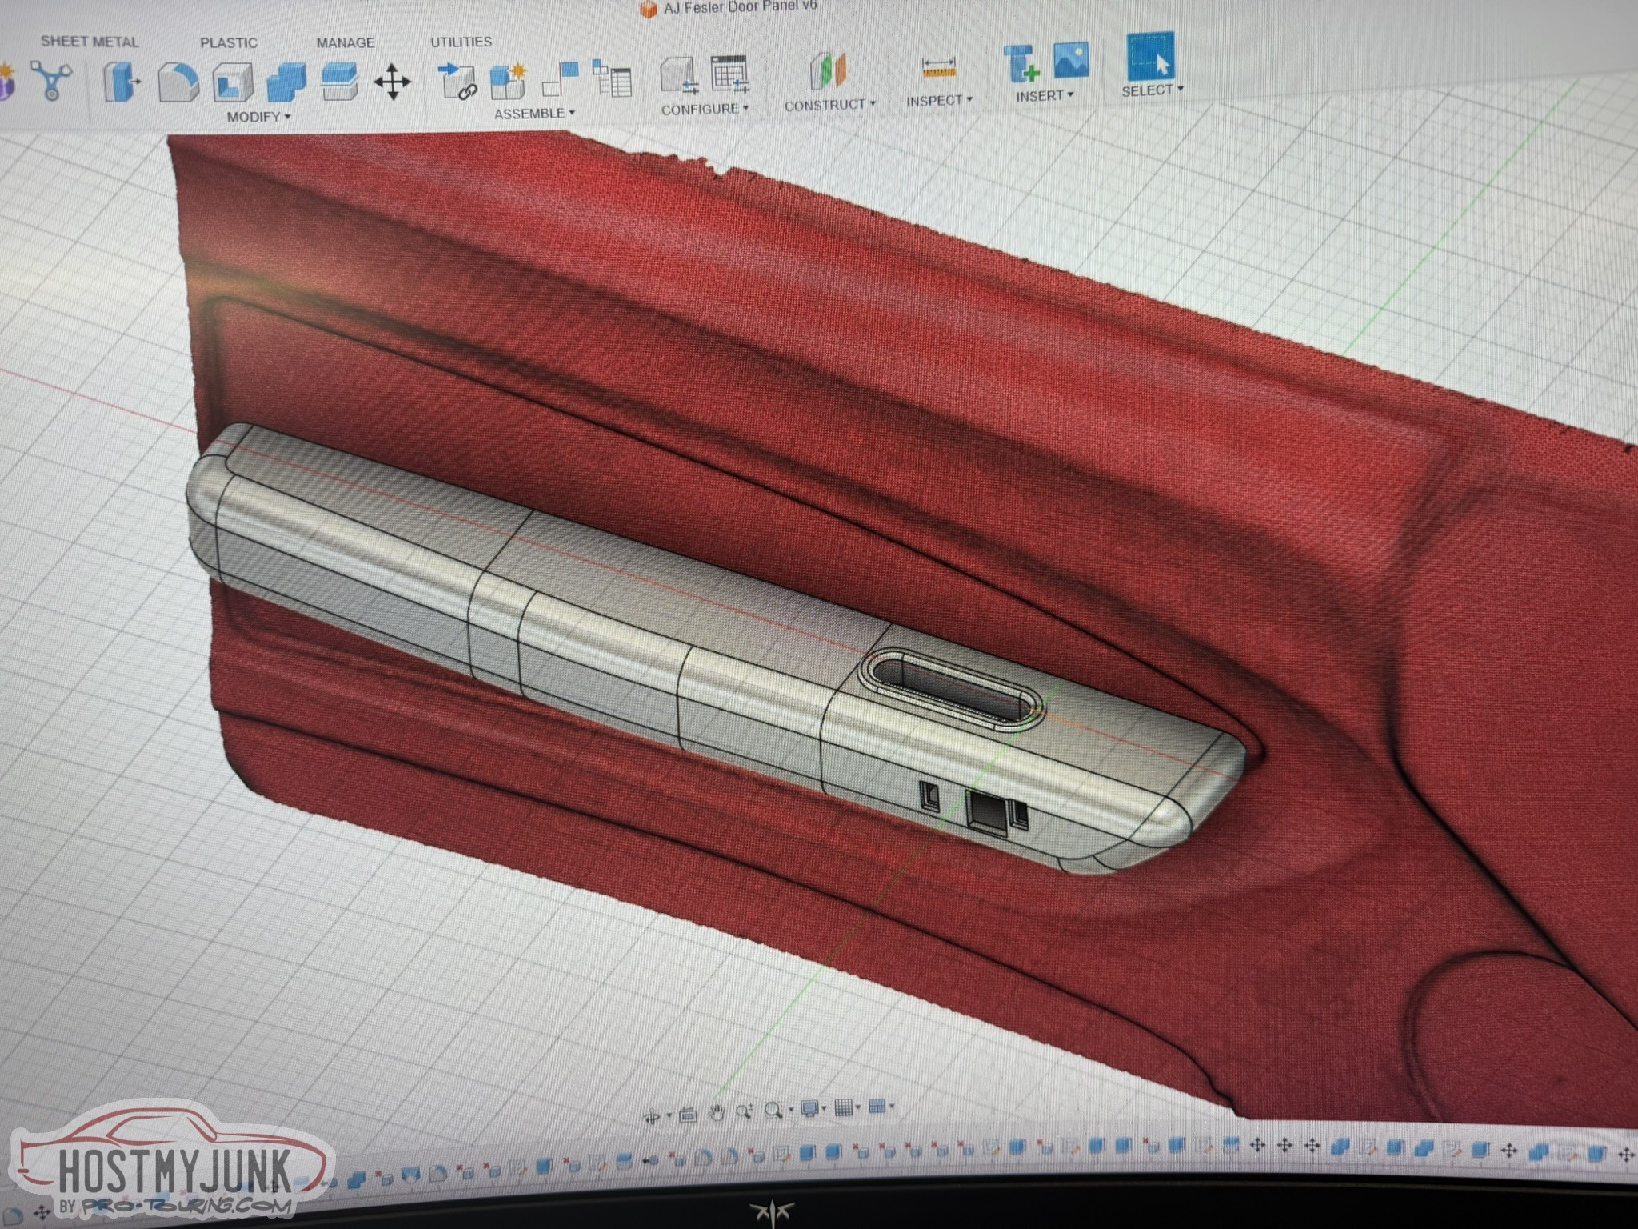Expand the CONSTRUCT dropdown menu
This screenshot has width=1638, height=1229.
[829, 105]
